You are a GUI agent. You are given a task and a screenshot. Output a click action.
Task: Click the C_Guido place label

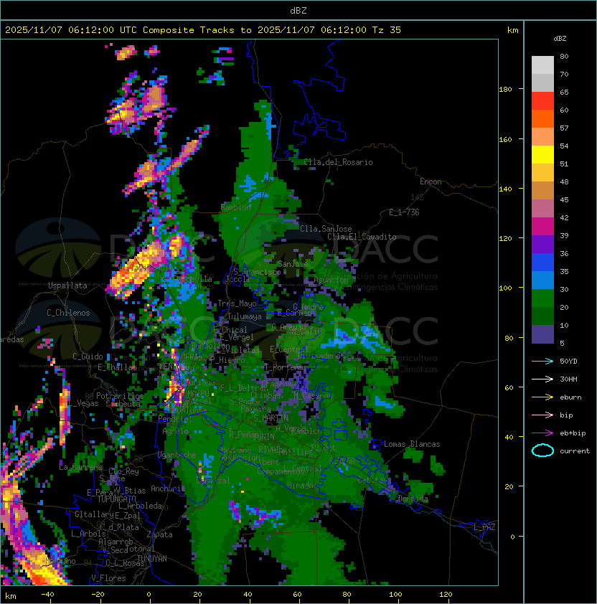88,357
